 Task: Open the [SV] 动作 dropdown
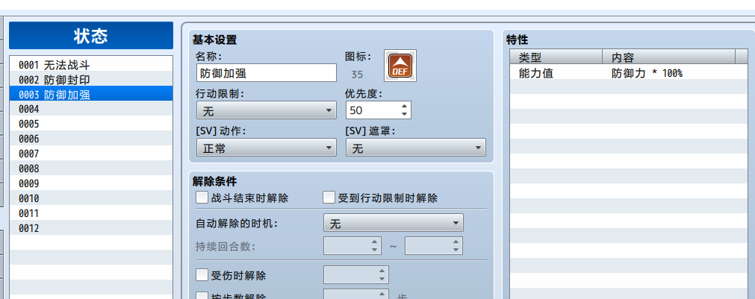(x=267, y=148)
